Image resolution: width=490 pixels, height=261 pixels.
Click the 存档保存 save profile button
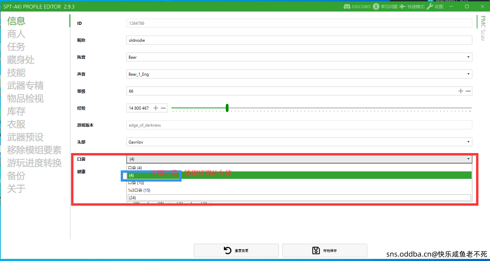point(325,250)
